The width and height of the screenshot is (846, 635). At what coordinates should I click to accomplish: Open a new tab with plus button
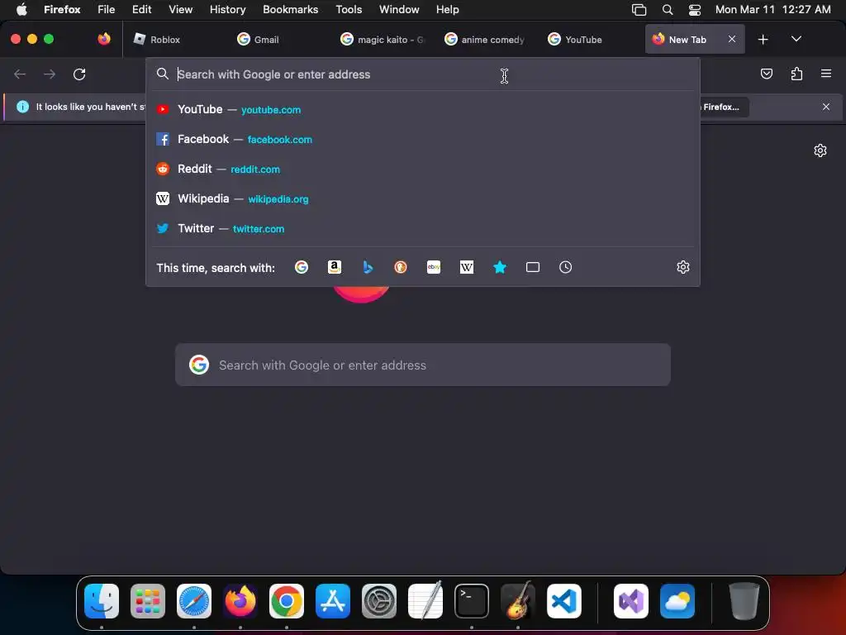click(763, 40)
